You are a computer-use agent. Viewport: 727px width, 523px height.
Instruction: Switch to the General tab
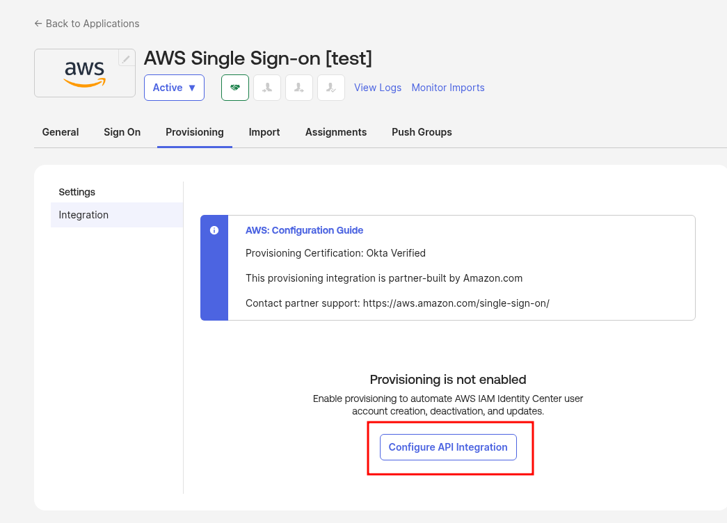(61, 132)
